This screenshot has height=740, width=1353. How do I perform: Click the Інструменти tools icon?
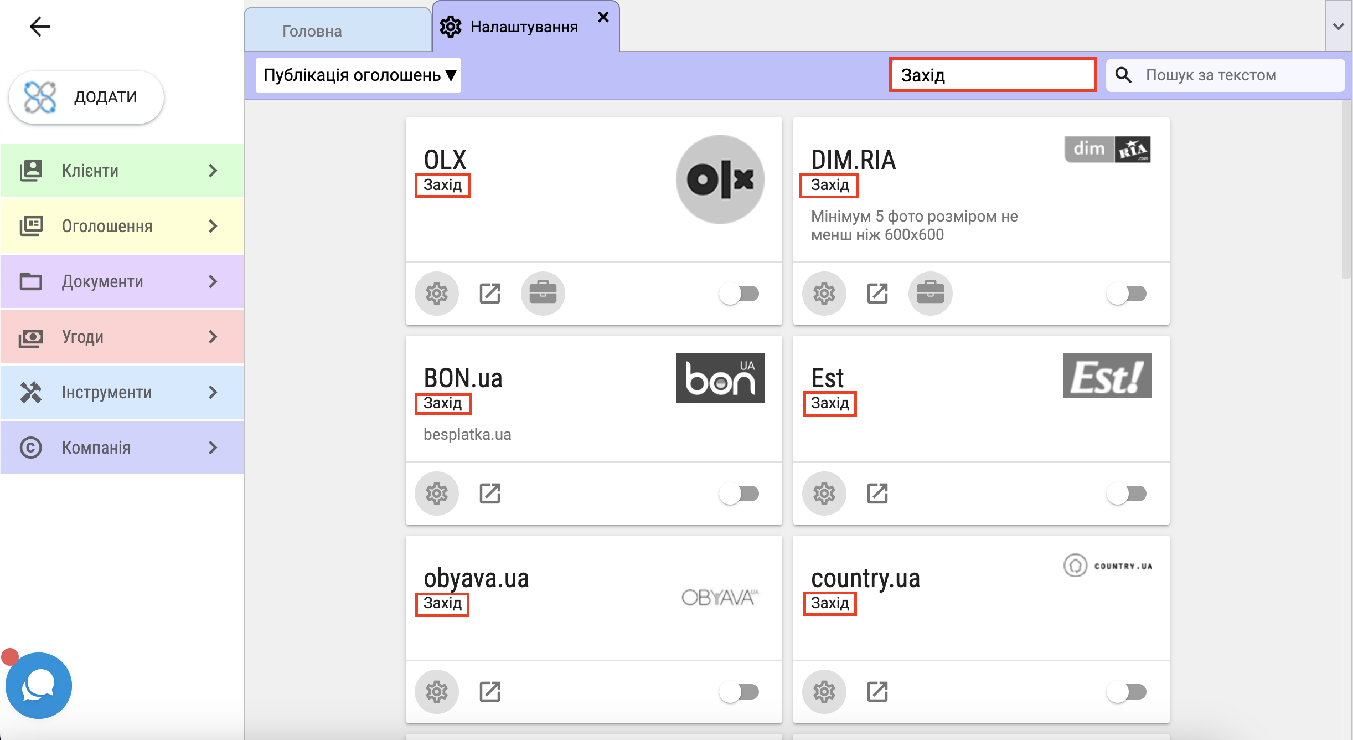pos(31,392)
